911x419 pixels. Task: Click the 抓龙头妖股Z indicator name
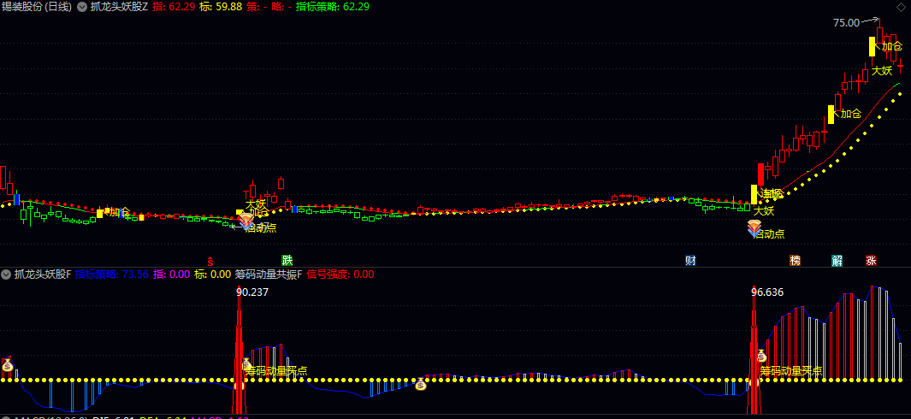(119, 7)
